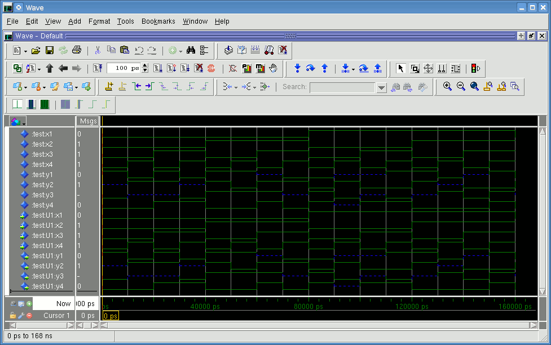This screenshot has width=551, height=345.
Task: Click the Zoom Full icon
Action: tap(474, 86)
